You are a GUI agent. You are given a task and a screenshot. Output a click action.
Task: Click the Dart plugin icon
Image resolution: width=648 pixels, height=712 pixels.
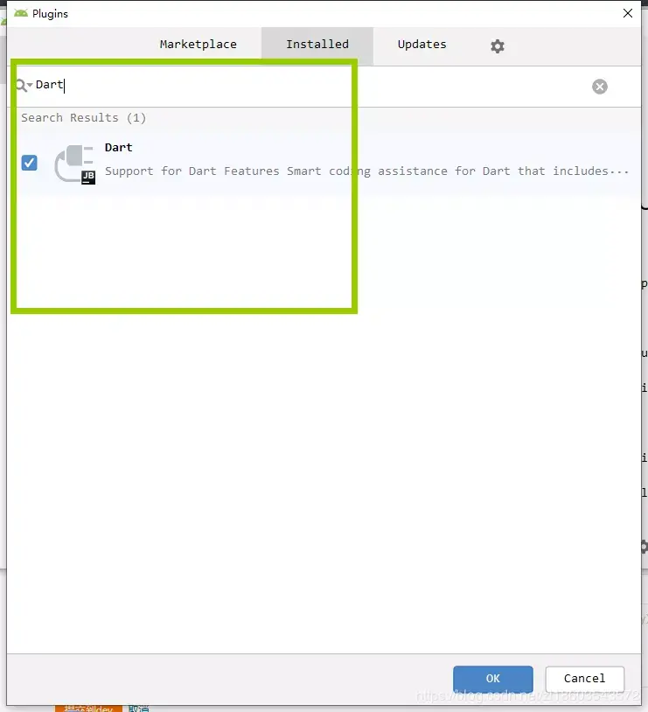pos(75,164)
